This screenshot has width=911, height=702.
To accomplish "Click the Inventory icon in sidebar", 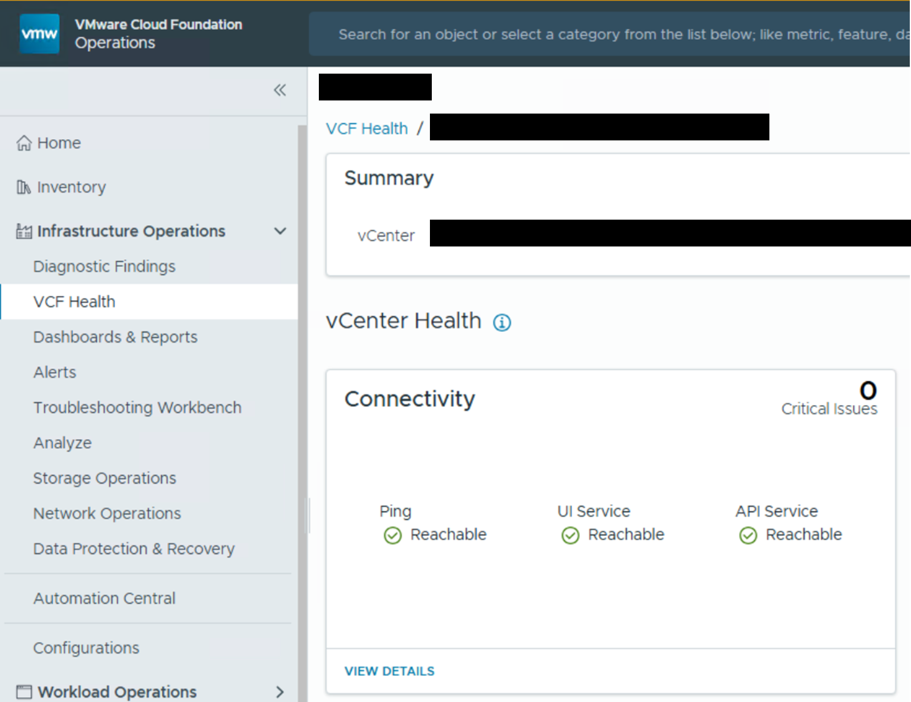I will point(24,187).
